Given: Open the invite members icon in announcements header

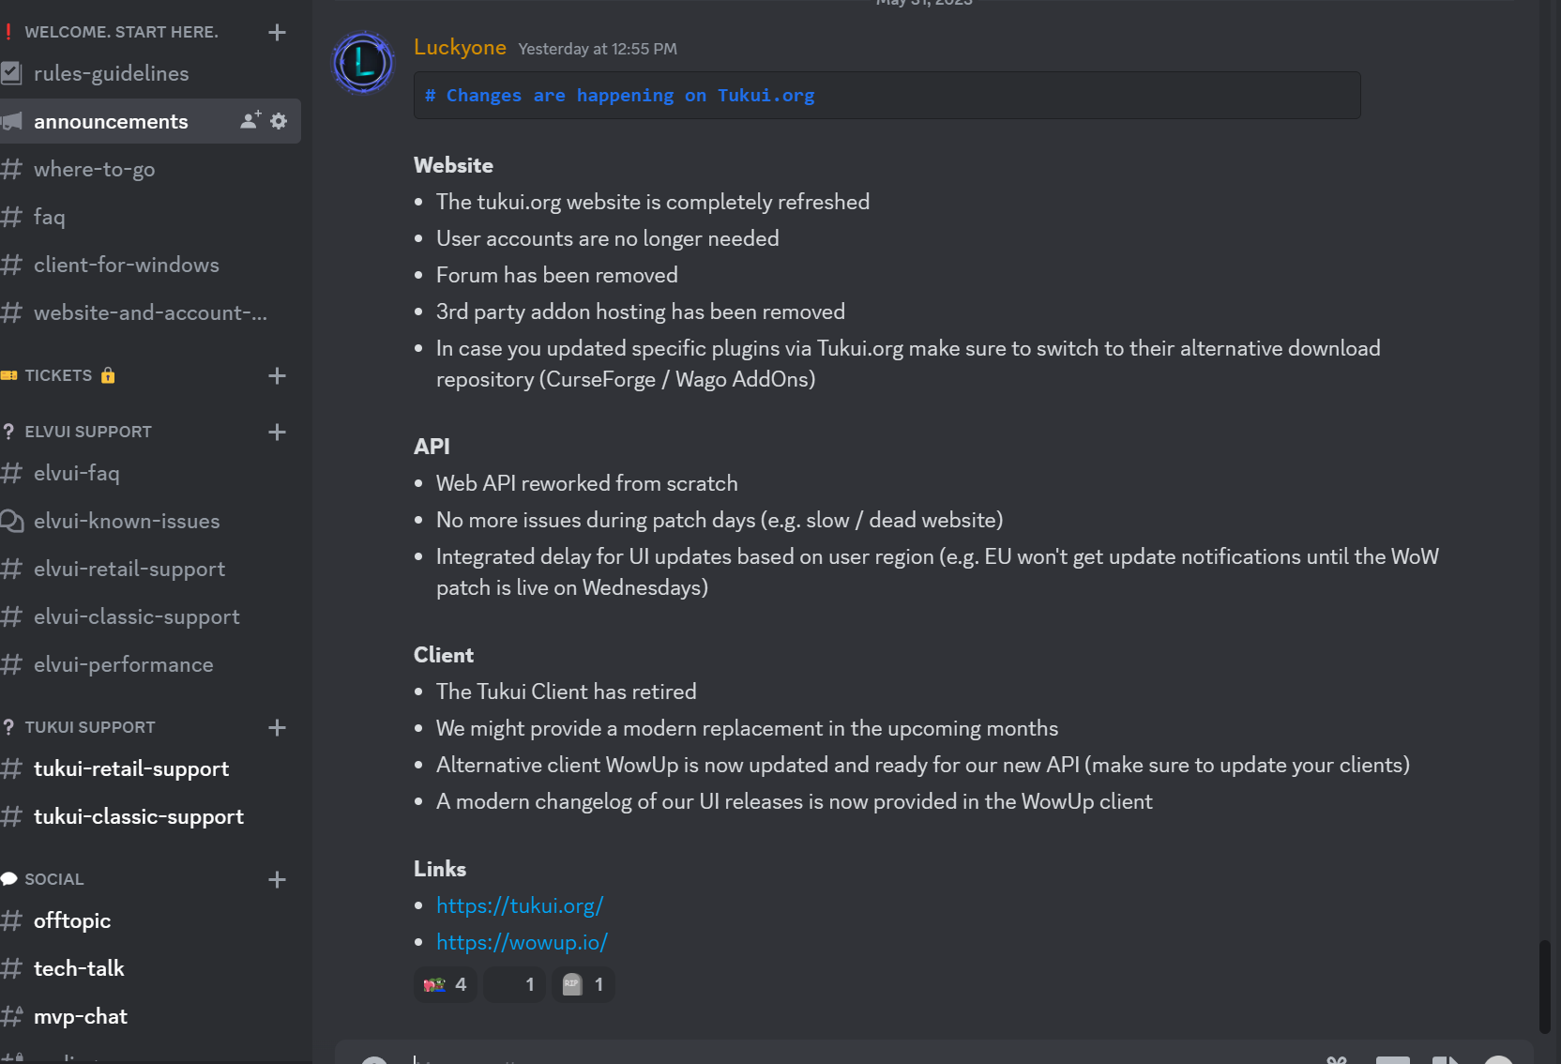Looking at the screenshot, I should 246,120.
